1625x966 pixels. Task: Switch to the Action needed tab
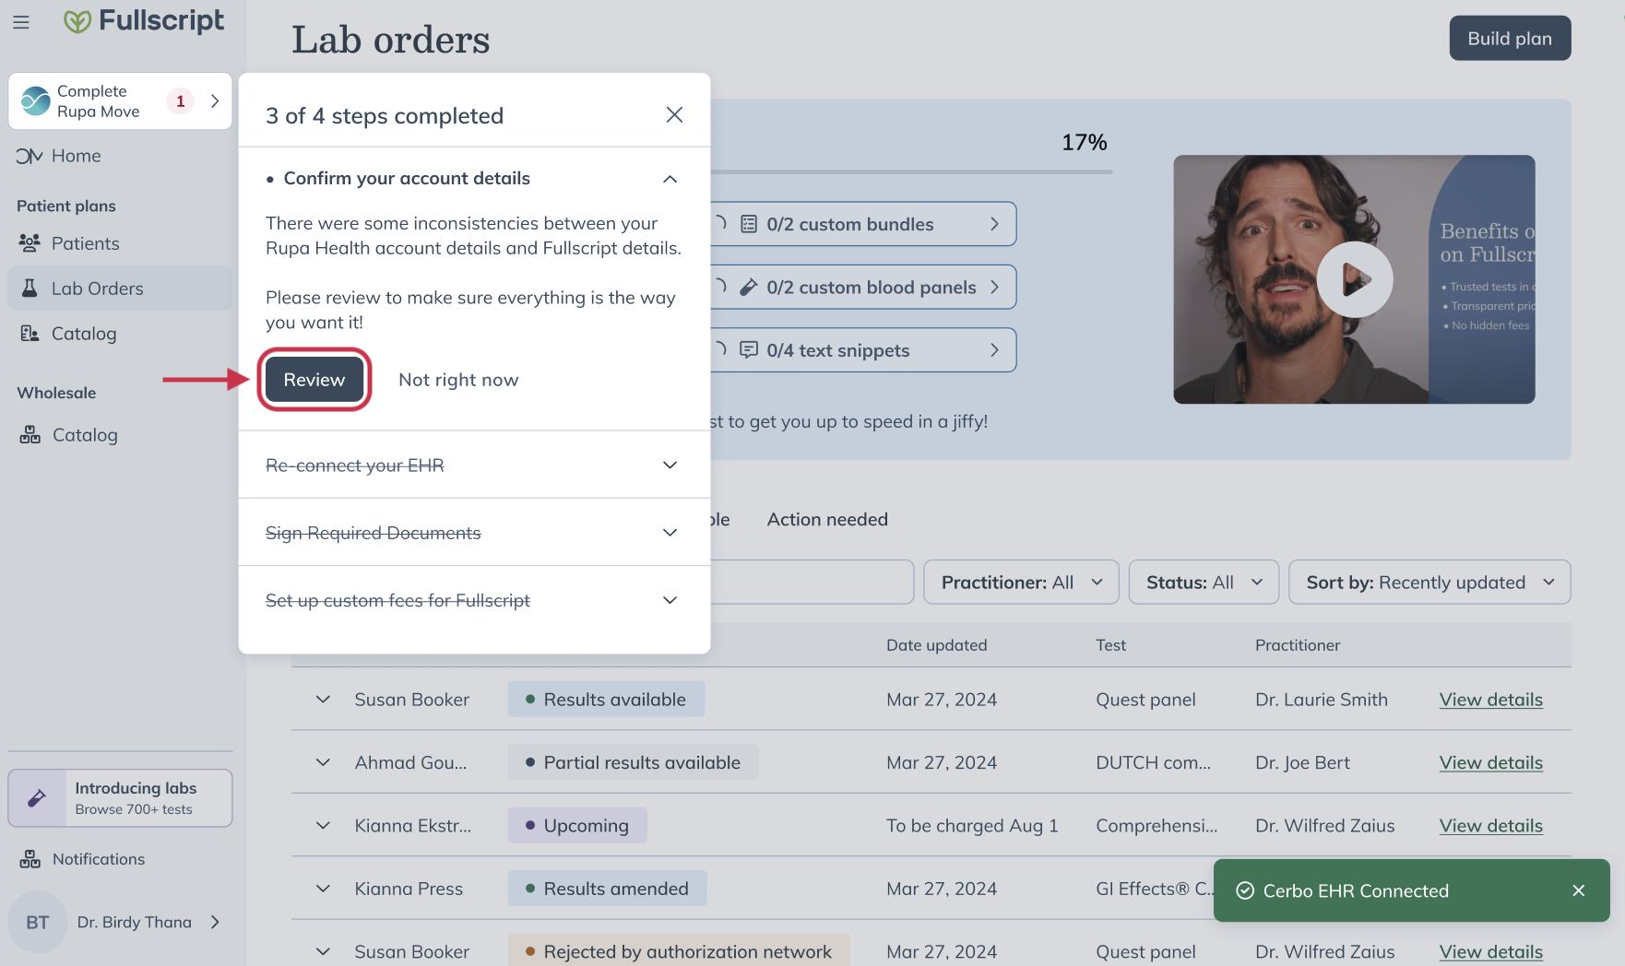(x=825, y=519)
